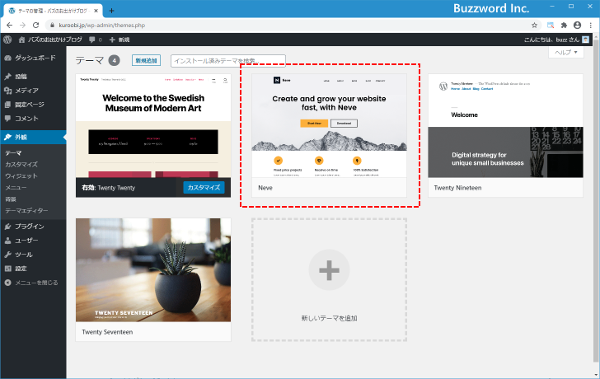Go back with the browser back arrow
The height and width of the screenshot is (379, 600).
click(9, 25)
